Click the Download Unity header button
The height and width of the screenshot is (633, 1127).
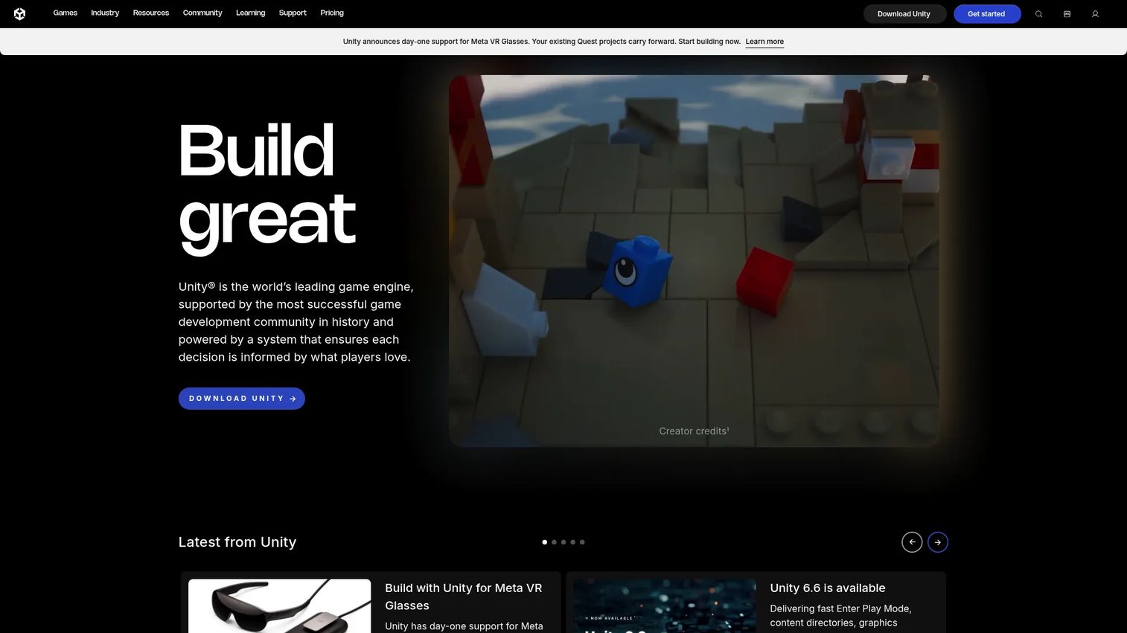(x=904, y=14)
